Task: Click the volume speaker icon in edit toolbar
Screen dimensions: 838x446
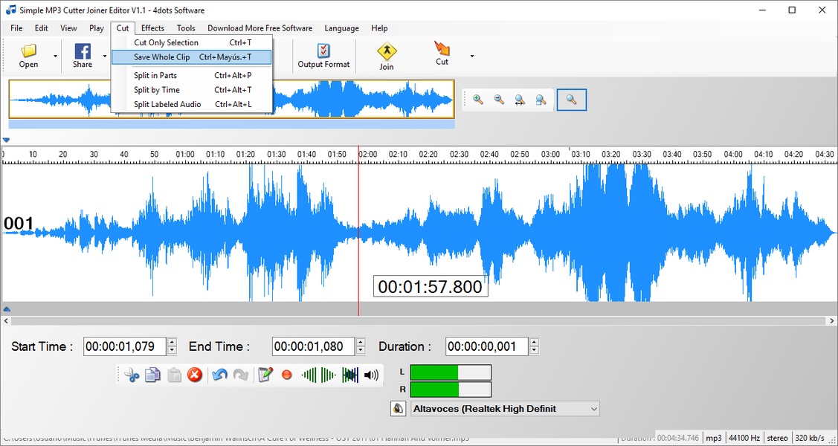Action: click(371, 375)
